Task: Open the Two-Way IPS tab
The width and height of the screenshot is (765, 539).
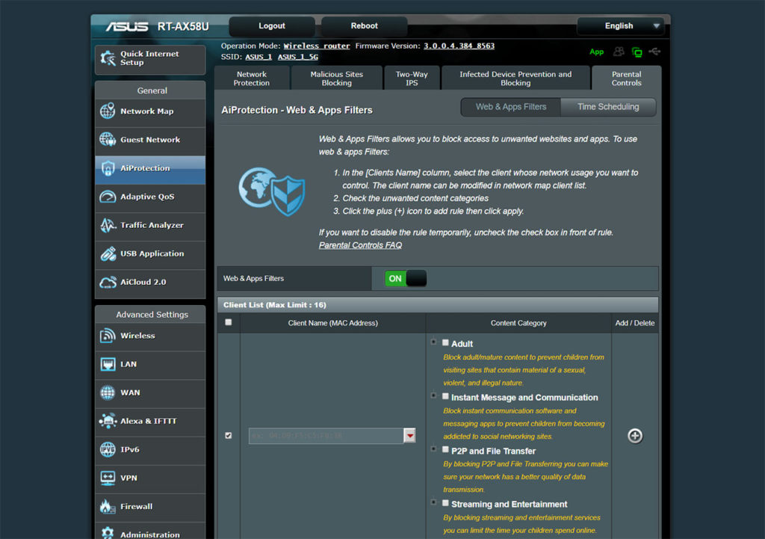Action: (412, 78)
